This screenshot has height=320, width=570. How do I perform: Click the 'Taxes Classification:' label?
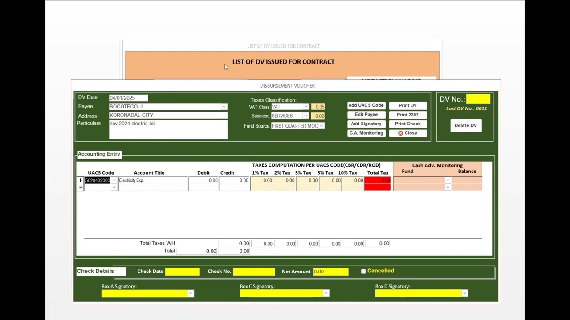(273, 100)
